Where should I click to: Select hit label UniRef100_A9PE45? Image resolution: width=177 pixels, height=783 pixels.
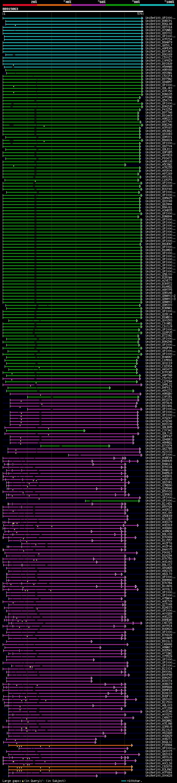[x=158, y=48]
